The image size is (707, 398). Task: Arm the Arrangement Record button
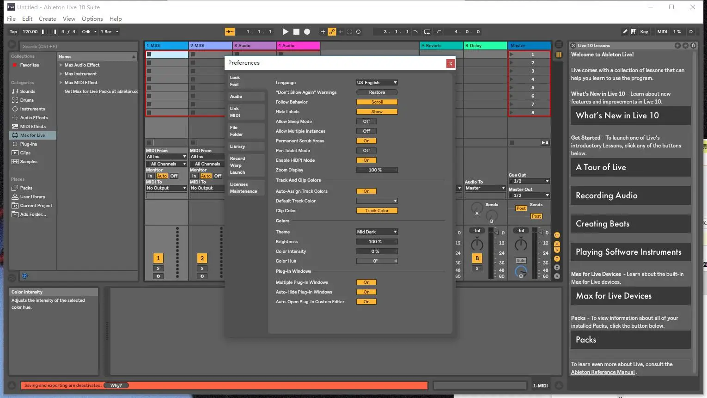307,31
